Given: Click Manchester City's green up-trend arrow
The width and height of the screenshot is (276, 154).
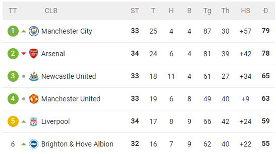Looking at the screenshot, I should 24,31.
